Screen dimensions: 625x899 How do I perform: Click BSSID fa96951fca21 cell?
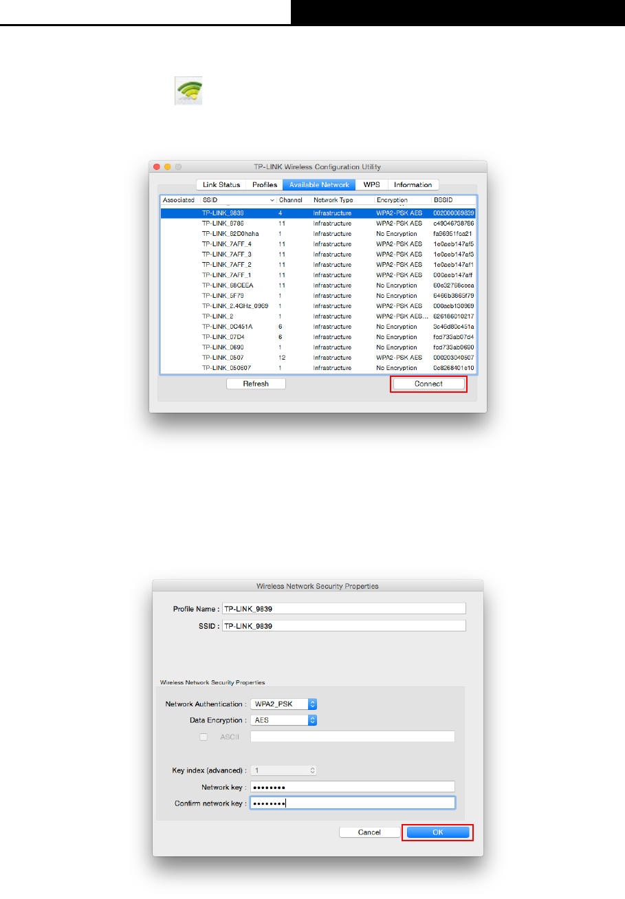(x=453, y=234)
